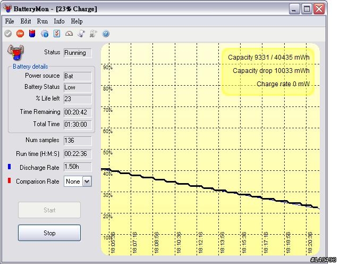
Task: Click the 18:12:16 time label on graph
Action: [200, 243]
